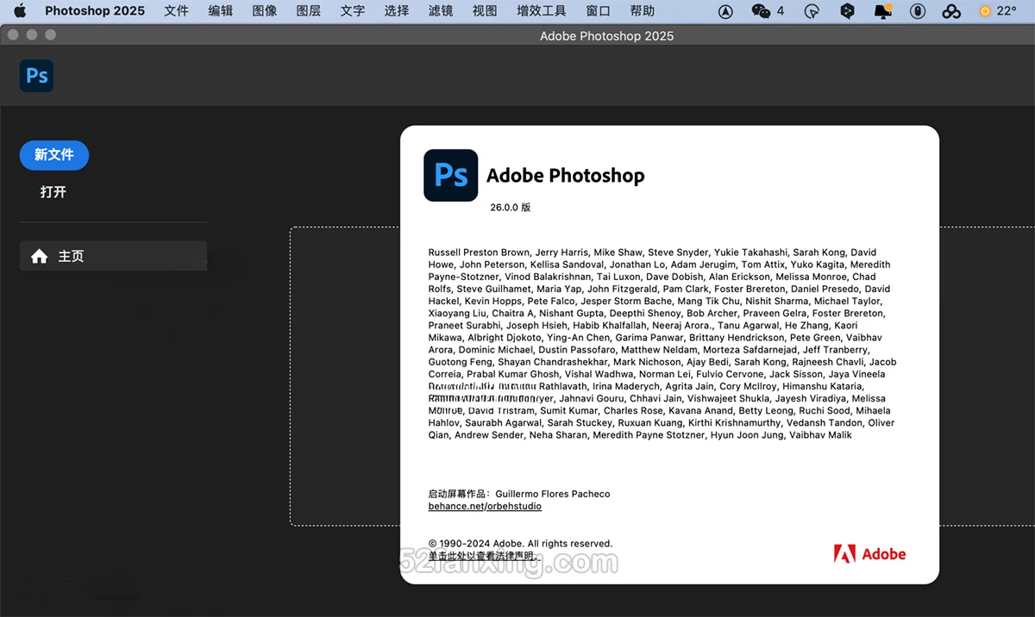Click the 单击此处以查看法律声明 link

(x=484, y=556)
